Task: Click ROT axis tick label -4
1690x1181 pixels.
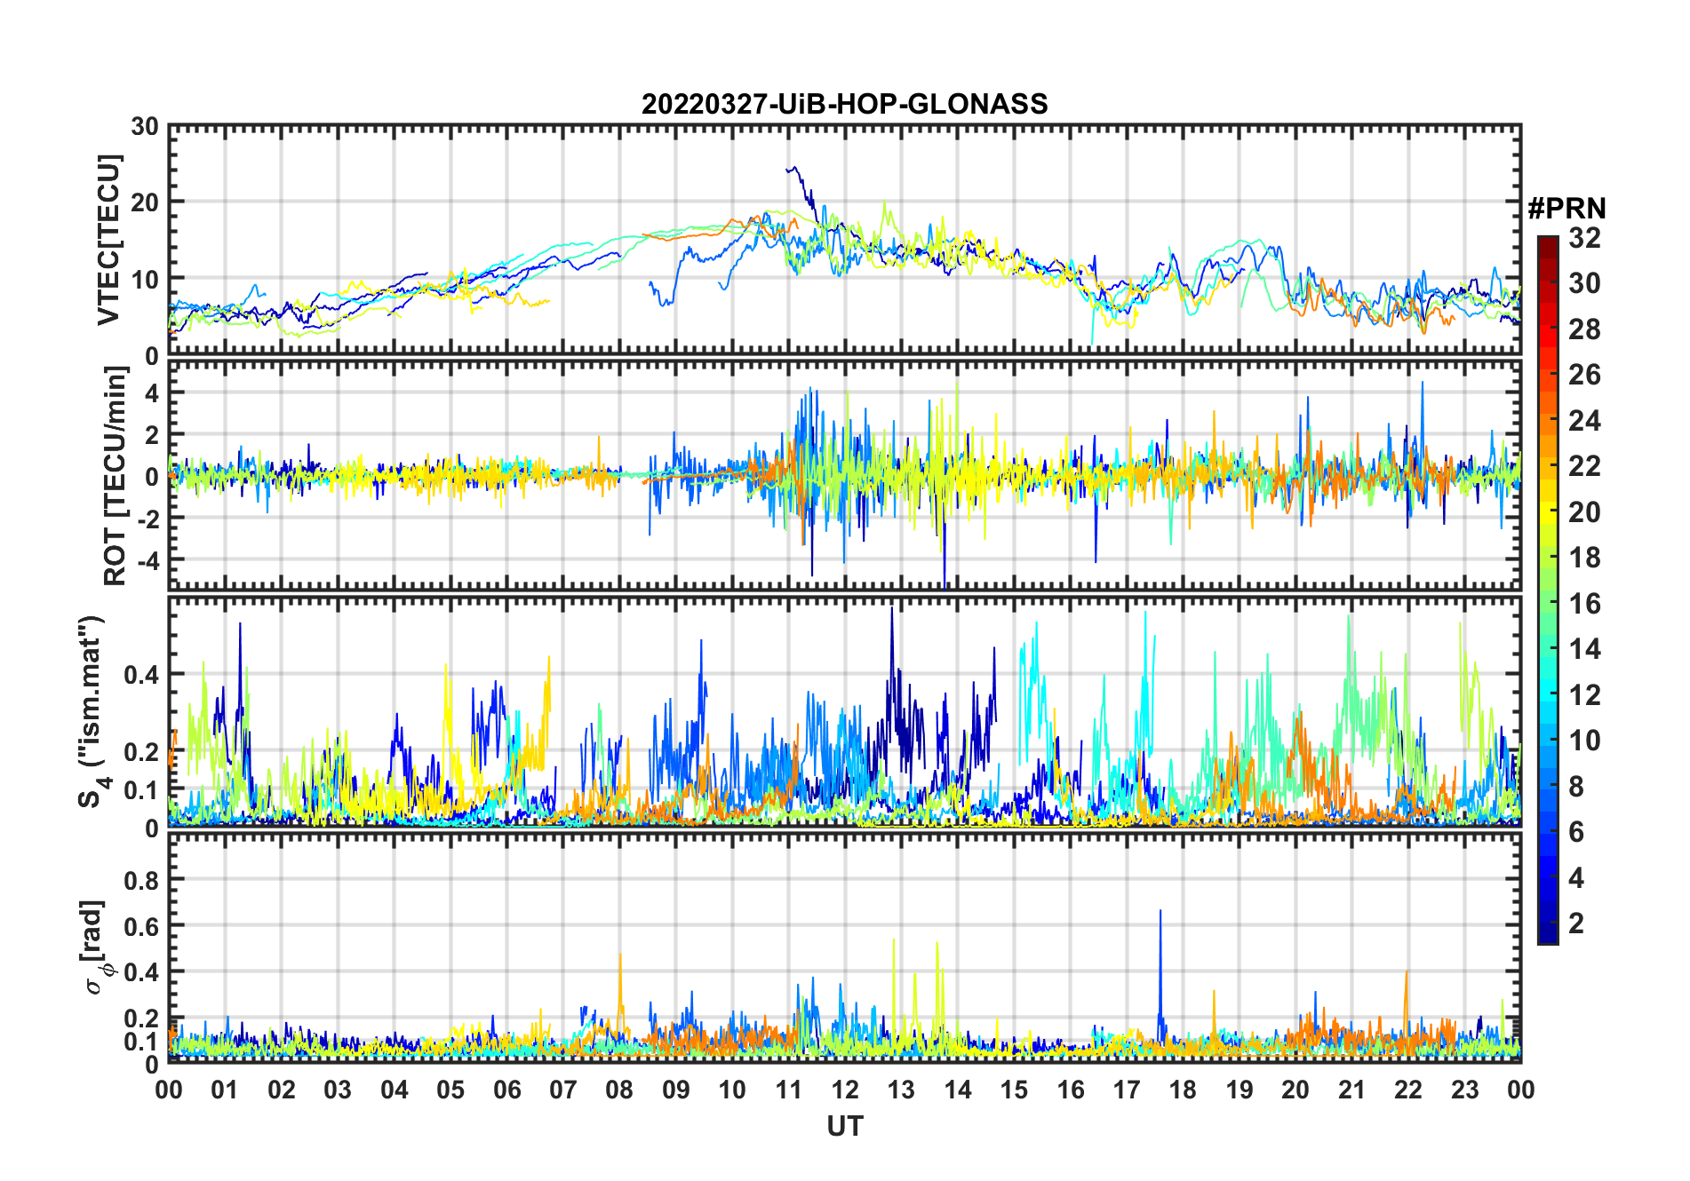Action: 147,561
